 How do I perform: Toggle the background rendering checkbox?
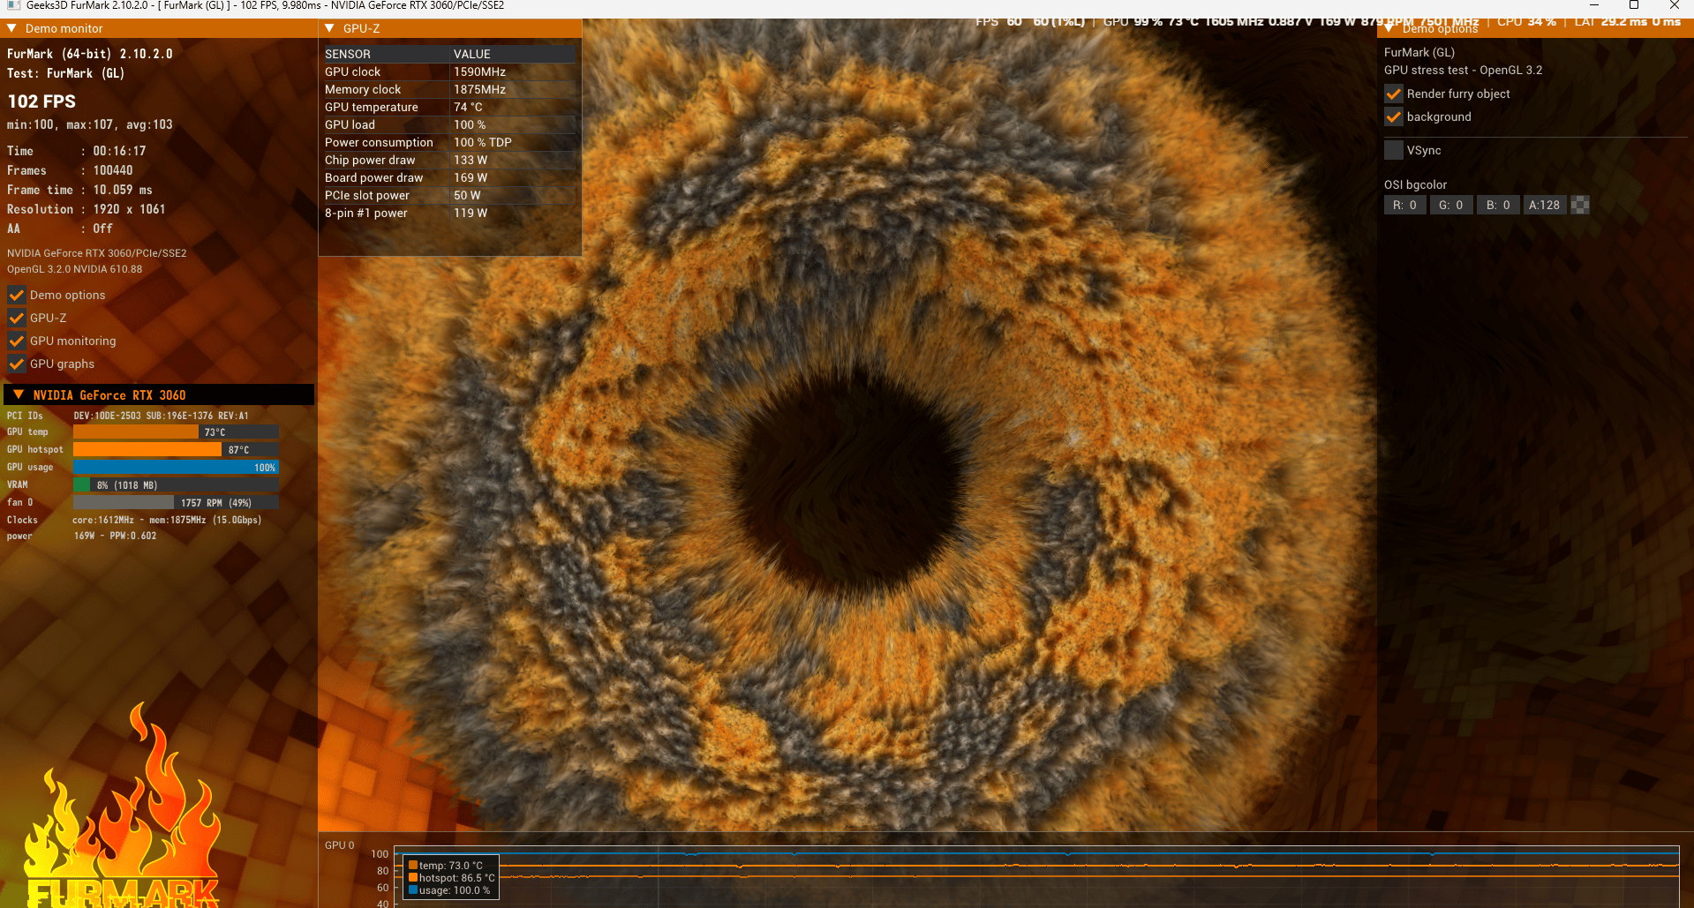[1394, 116]
